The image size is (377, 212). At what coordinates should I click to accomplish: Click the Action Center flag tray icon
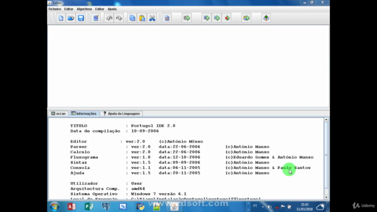tap(283, 207)
